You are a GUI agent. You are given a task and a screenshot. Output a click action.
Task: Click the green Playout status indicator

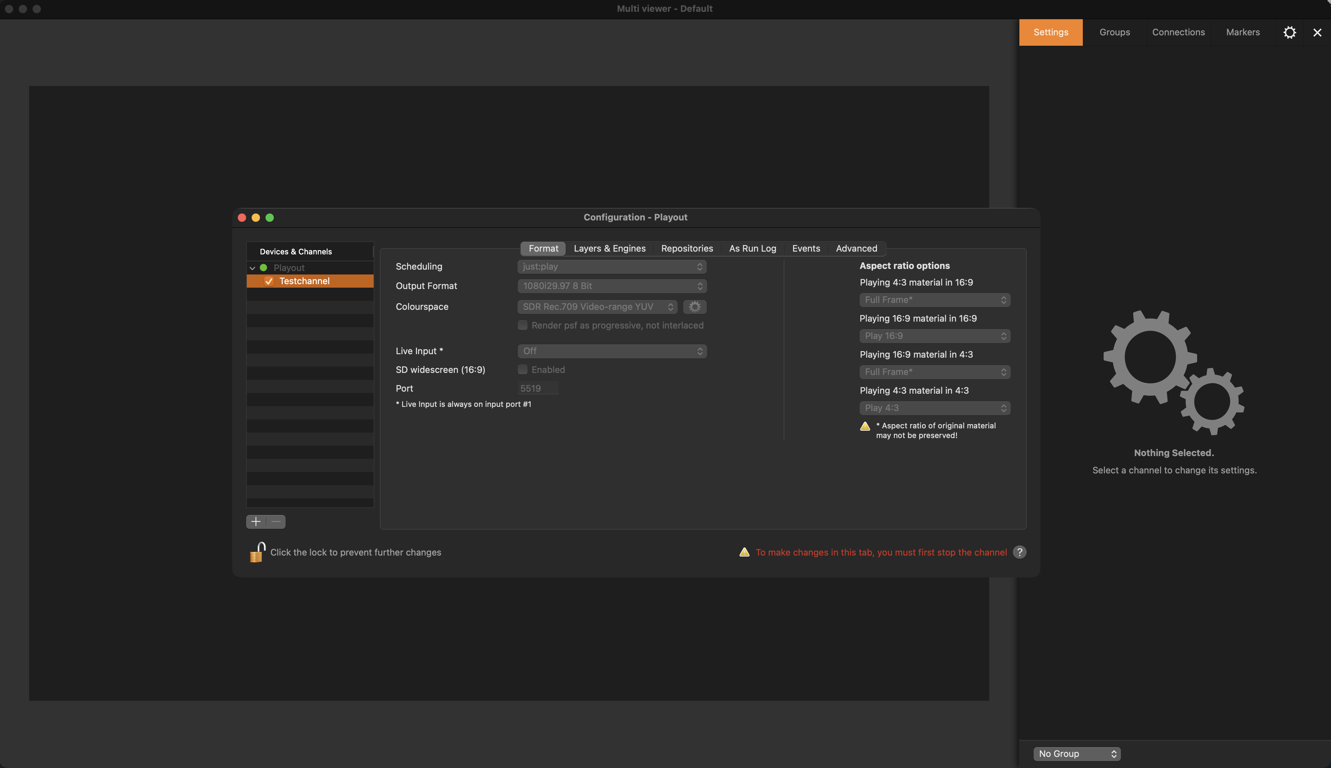pos(263,268)
